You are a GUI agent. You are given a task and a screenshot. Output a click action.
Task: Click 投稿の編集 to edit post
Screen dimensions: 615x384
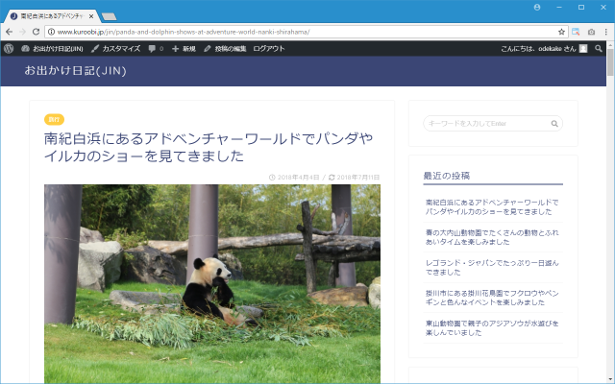(x=225, y=49)
